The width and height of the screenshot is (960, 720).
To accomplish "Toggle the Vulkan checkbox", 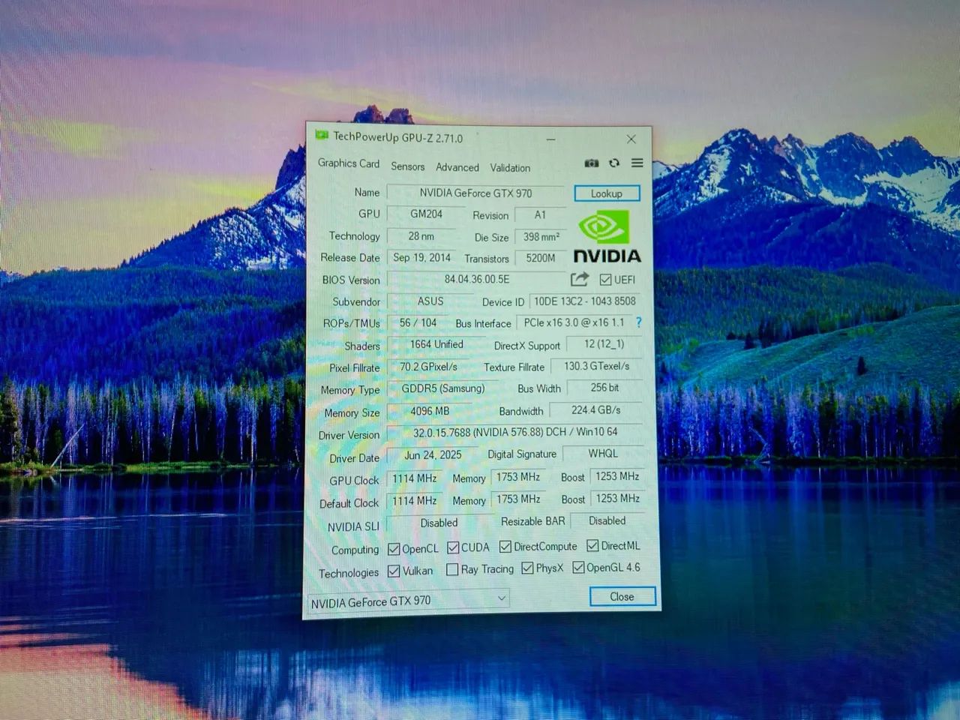I will click(394, 571).
